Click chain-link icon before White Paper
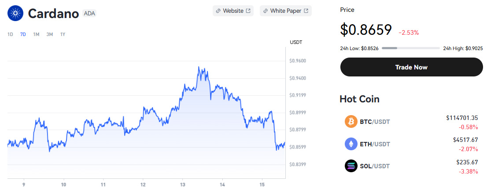487x192 pixels. (265, 11)
